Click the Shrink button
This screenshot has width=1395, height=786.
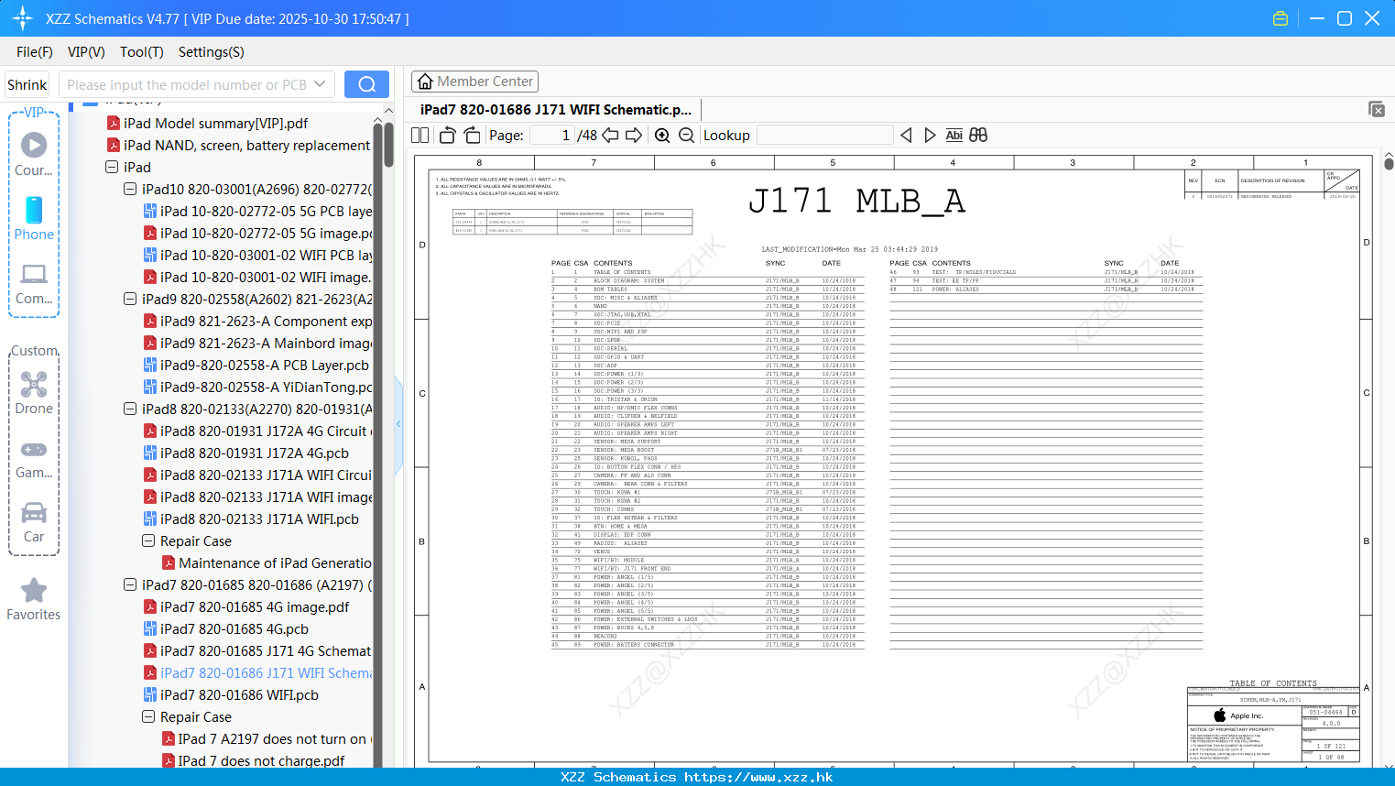(27, 84)
